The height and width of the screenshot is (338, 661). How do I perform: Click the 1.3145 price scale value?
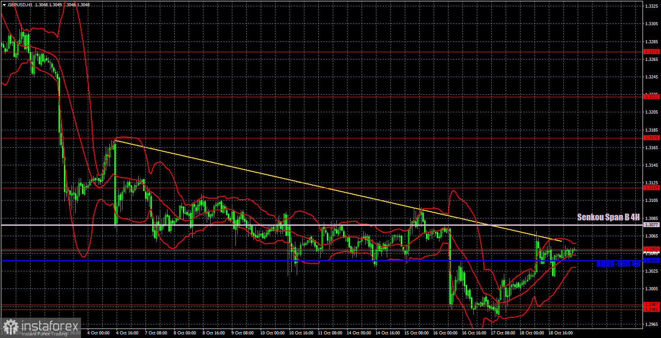652,165
